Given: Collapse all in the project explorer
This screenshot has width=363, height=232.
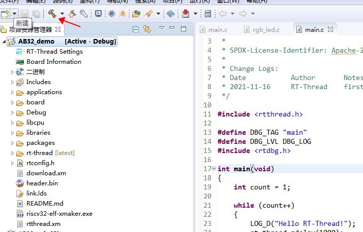Looking at the screenshot, I should pos(136,29).
